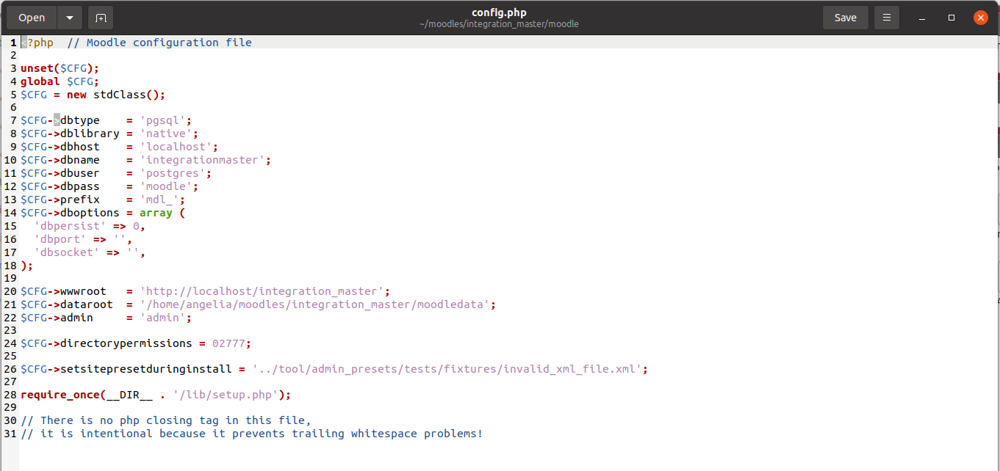
Task: Click line number 31 in the gutter
Action: 10,434
